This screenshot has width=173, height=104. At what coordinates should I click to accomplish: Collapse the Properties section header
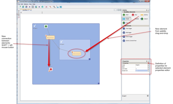coord(123,63)
